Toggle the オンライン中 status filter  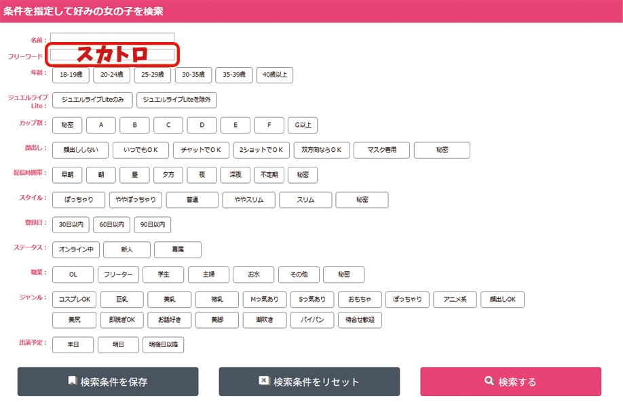pos(76,249)
